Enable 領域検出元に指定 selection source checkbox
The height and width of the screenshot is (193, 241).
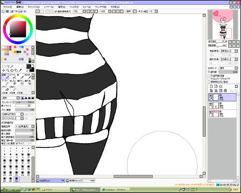coord(209,82)
